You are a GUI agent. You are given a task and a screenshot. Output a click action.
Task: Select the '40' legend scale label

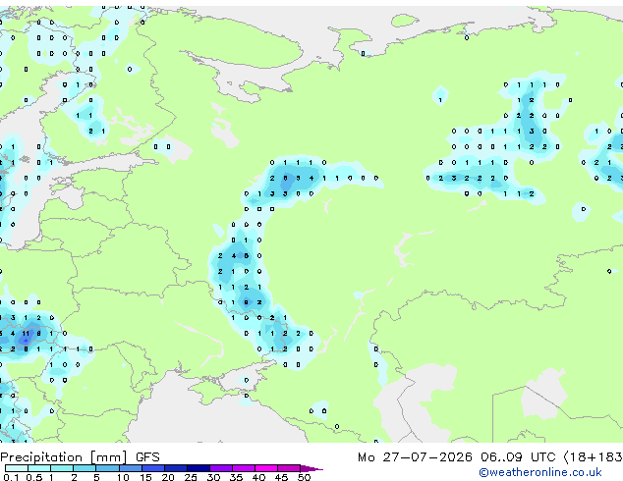[258, 477]
